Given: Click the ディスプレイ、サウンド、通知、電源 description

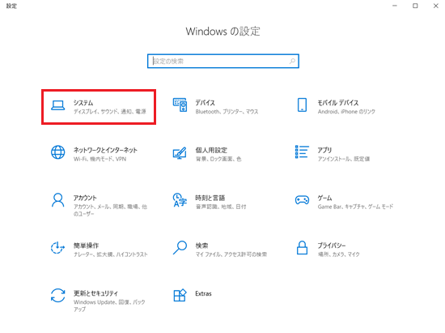Looking at the screenshot, I should (110, 112).
